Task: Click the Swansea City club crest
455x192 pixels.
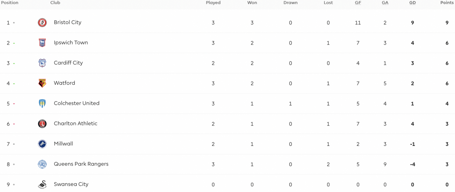Action: click(42, 184)
